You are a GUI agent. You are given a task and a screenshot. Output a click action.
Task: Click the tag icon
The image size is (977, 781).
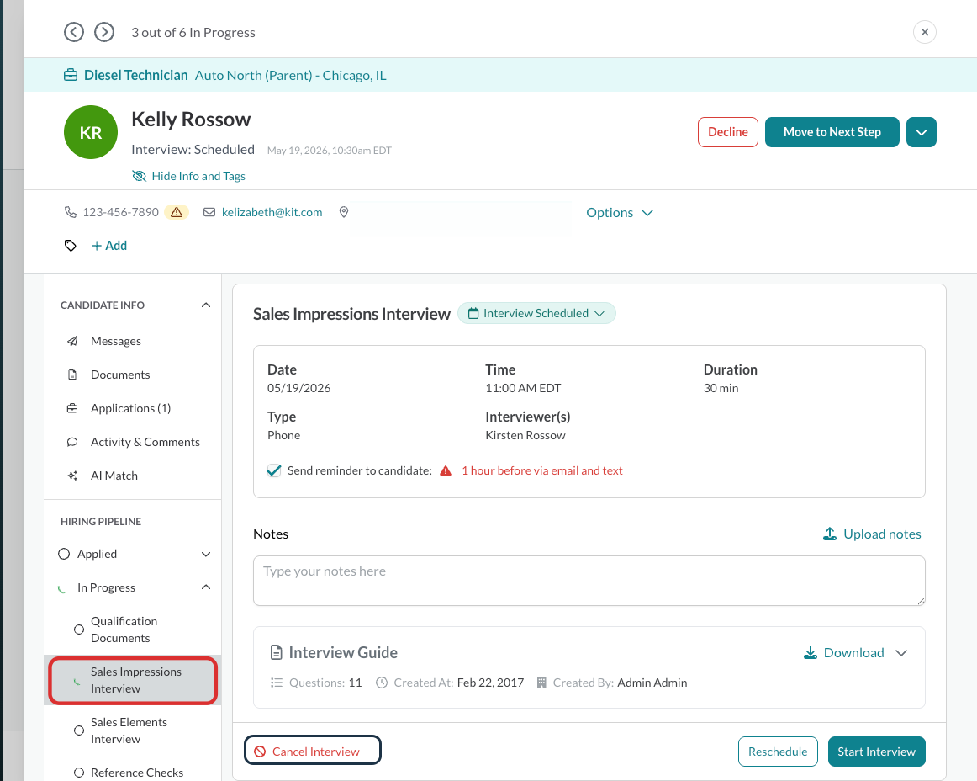click(x=71, y=246)
